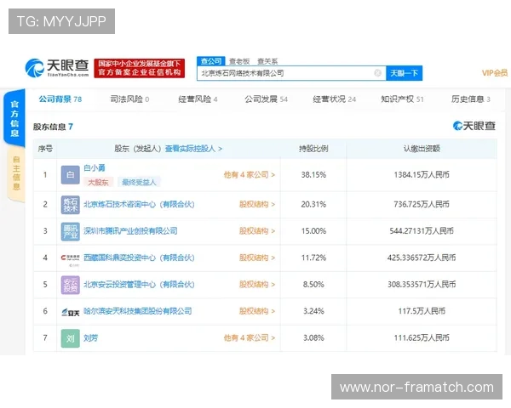Click the 大股东 tag

tap(98, 182)
